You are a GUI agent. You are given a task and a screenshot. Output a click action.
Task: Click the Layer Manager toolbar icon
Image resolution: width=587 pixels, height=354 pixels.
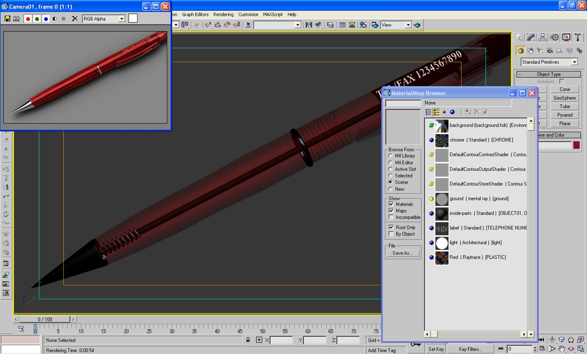tap(330, 25)
